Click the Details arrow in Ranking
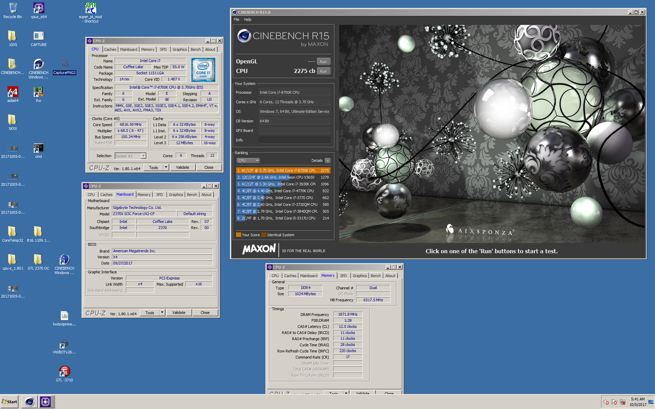The width and height of the screenshot is (655, 409). click(x=327, y=161)
